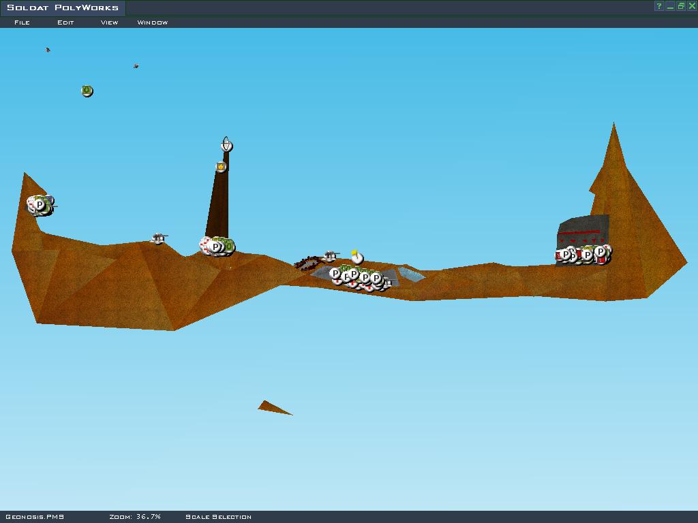Click the small floating triangle polygon below terrain
The width and height of the screenshot is (698, 523).
tap(273, 408)
